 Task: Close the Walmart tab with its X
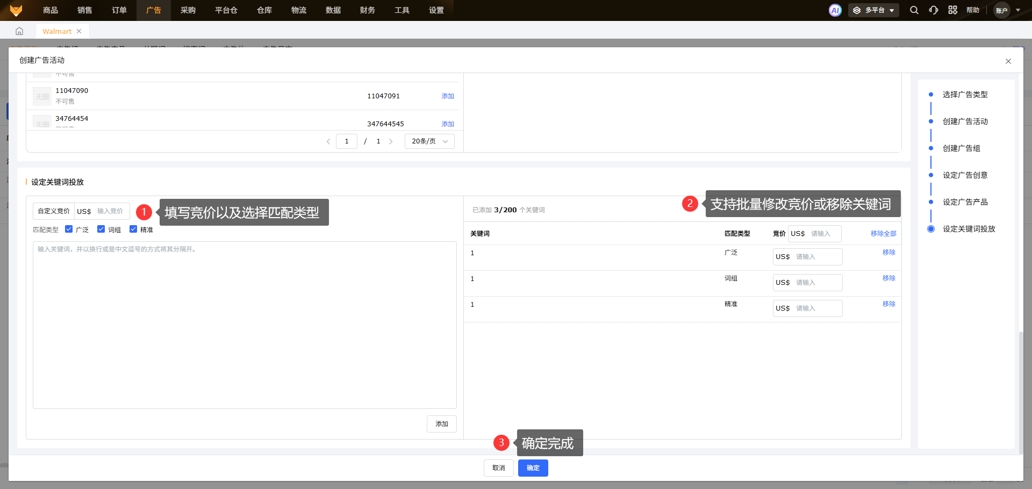(x=79, y=31)
